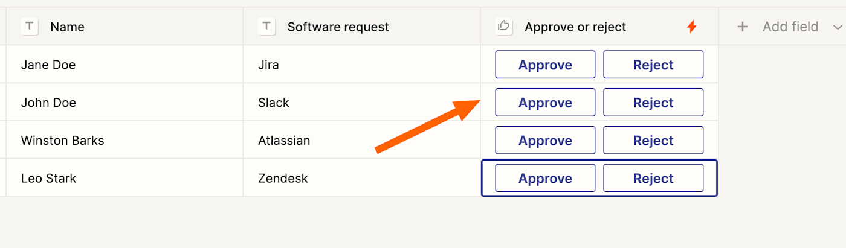Reject Winston Barks' Atlassian request

click(653, 141)
